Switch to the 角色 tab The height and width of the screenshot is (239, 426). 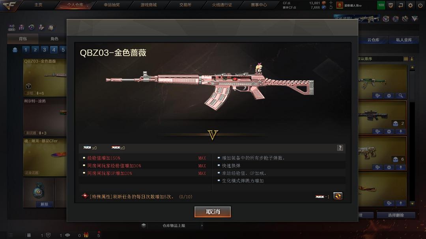[54, 39]
